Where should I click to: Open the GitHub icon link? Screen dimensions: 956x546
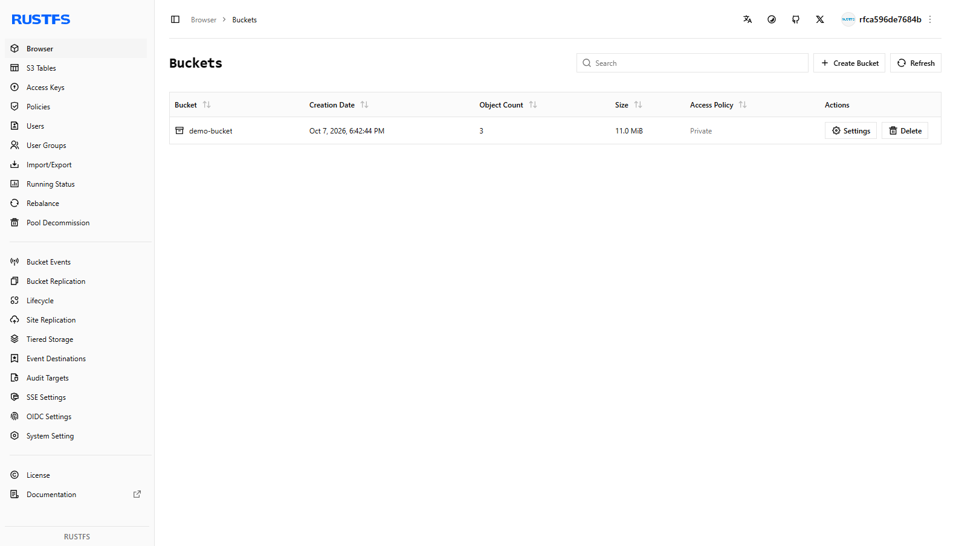click(796, 19)
